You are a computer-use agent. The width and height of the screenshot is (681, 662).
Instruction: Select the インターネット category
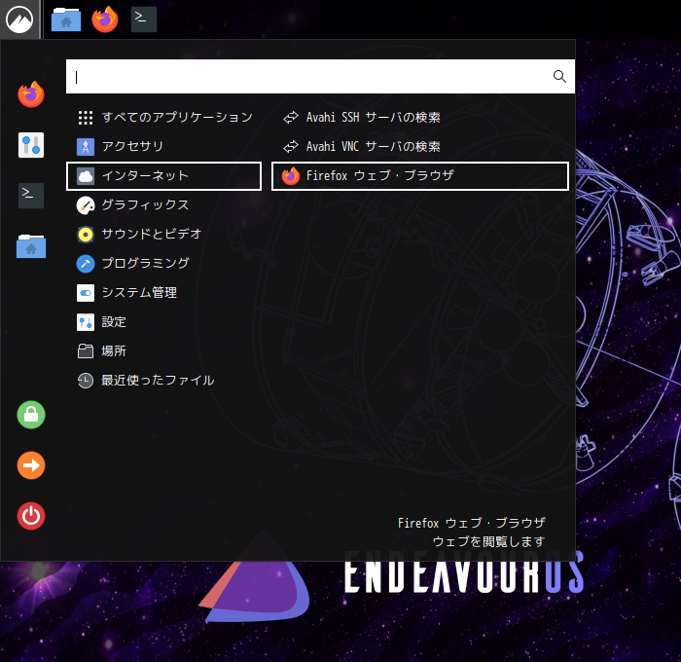click(163, 176)
